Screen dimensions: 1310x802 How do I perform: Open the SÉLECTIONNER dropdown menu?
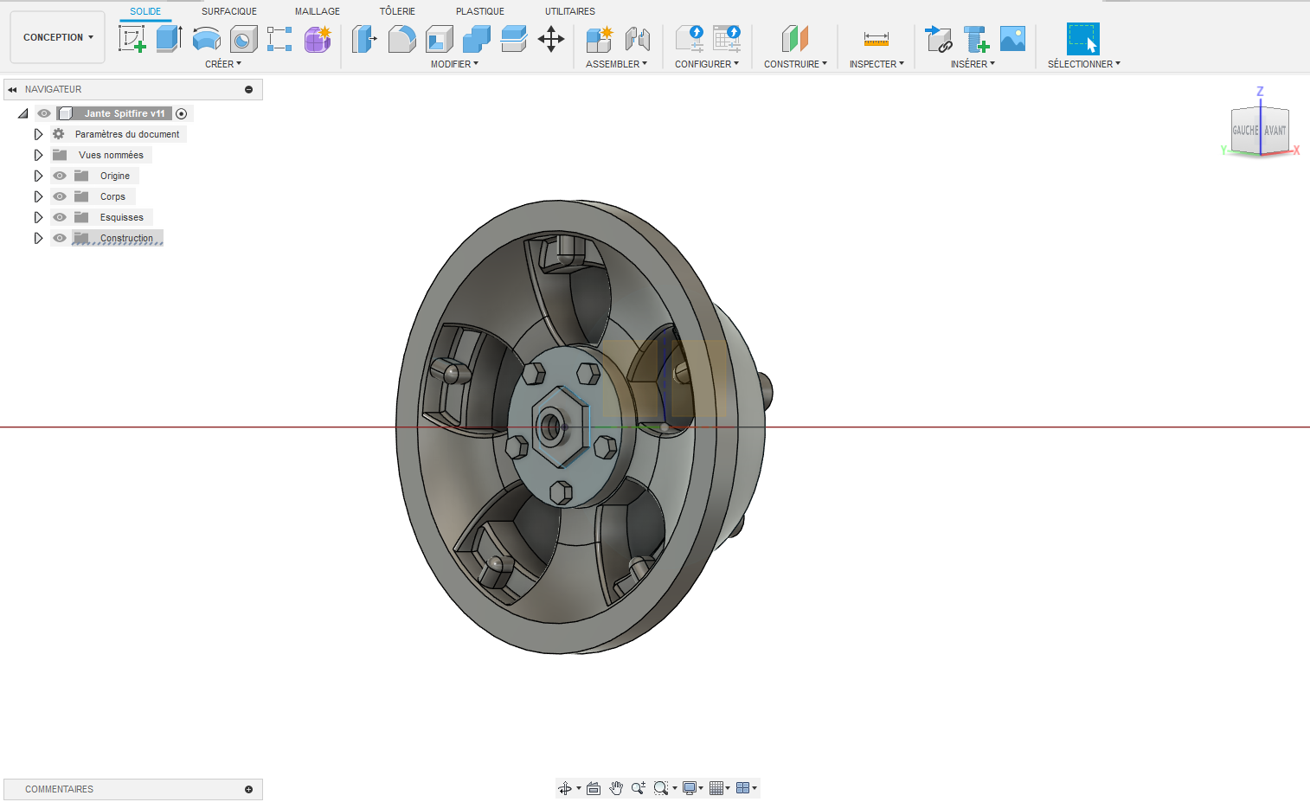tap(1084, 64)
